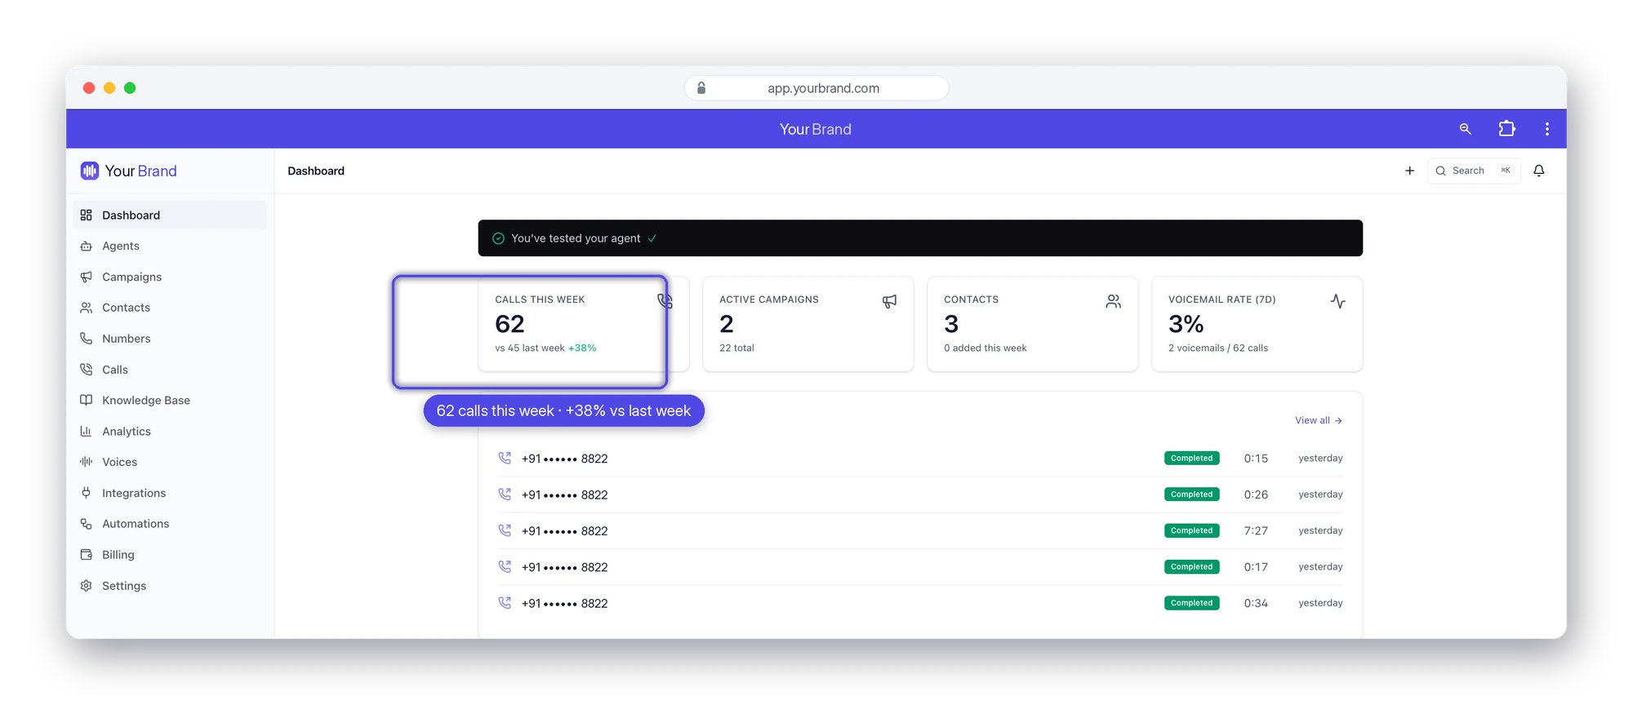Click Completed badge on the 7:27 call
The height and width of the screenshot is (705, 1633).
pos(1192,530)
